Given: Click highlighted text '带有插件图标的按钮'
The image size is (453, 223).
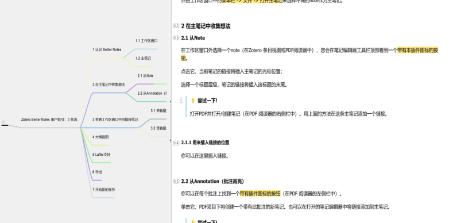Looking at the screenshot, I should (x=260, y=194).
